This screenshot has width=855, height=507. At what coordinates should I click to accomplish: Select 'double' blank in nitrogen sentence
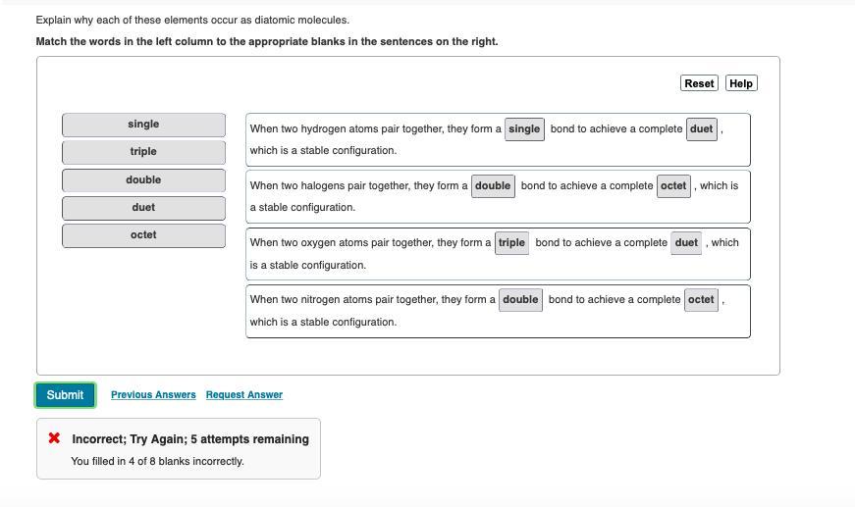pos(520,299)
